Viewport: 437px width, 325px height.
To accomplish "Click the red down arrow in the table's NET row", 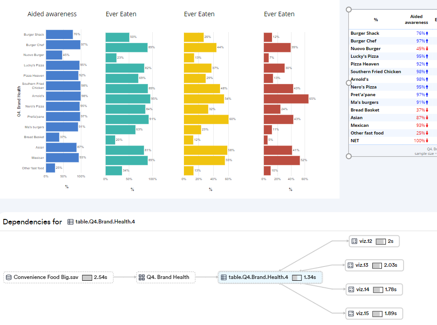I will pos(427,141).
